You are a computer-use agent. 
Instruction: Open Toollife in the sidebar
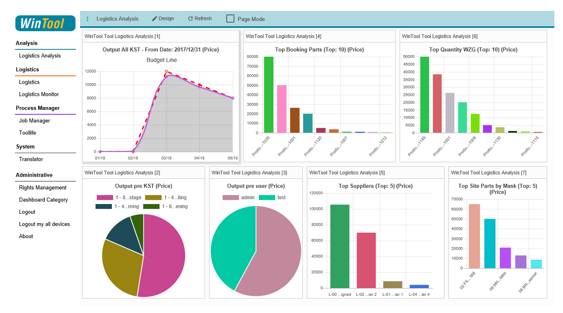(x=28, y=133)
